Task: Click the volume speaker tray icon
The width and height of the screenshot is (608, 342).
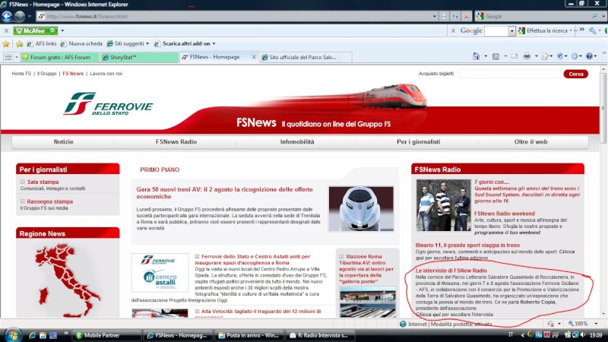Action: point(582,335)
